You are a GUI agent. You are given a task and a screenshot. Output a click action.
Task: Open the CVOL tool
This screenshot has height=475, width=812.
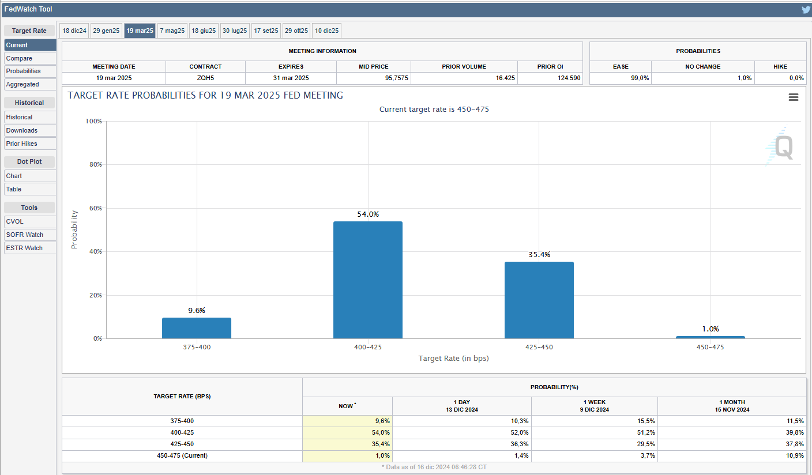[30, 221]
